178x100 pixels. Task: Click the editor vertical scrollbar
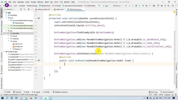174,57
